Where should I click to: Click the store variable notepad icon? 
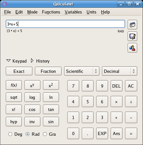click(x=132, y=36)
